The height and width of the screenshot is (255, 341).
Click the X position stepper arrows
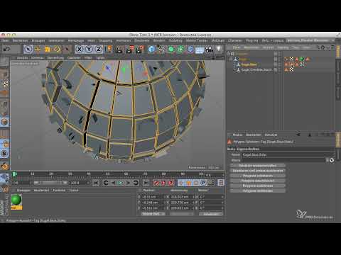[164, 197]
